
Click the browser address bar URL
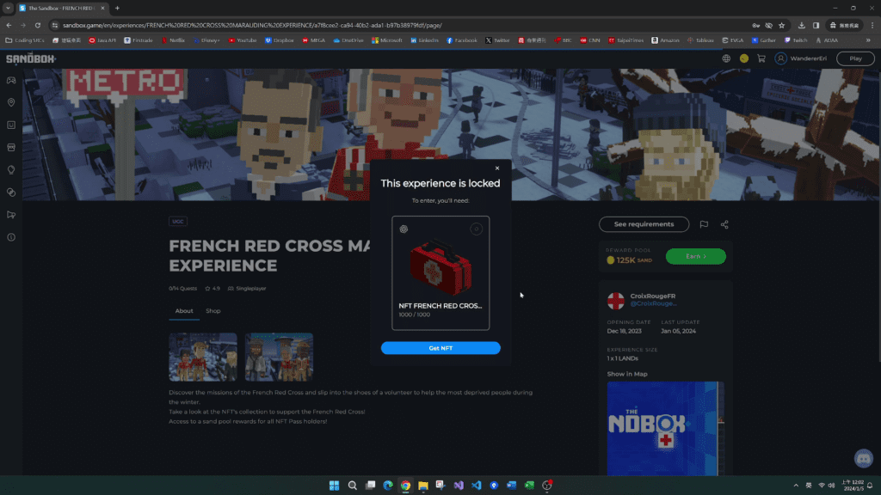(x=252, y=25)
